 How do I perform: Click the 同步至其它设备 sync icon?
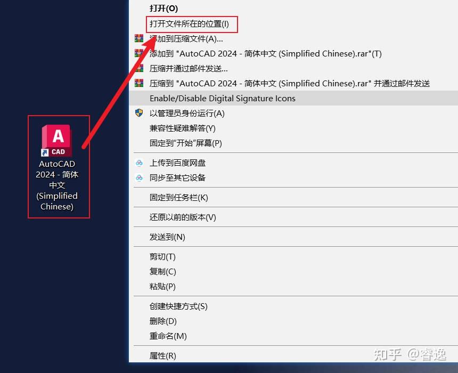pyautogui.click(x=139, y=177)
